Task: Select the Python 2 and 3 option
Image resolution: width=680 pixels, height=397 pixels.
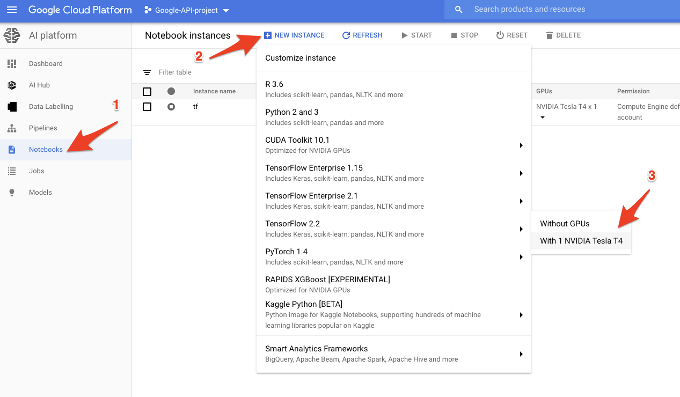Action: point(394,117)
